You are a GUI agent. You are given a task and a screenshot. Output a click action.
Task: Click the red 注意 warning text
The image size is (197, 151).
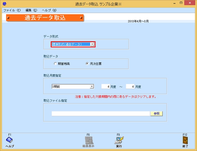[116, 97]
